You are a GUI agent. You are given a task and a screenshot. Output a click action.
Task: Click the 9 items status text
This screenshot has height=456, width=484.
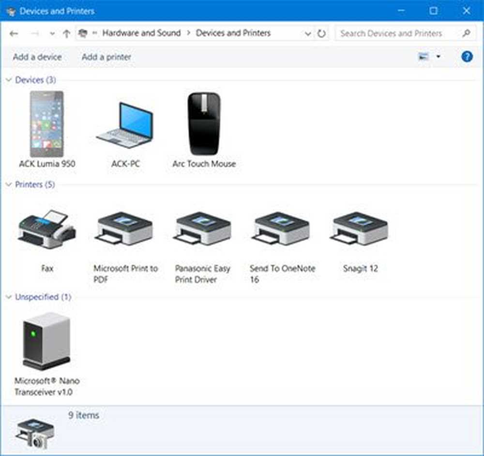(x=84, y=415)
